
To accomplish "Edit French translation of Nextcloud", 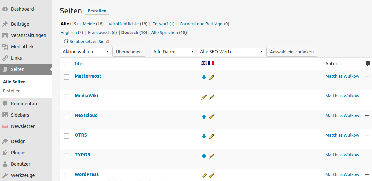I will point(211,117).
